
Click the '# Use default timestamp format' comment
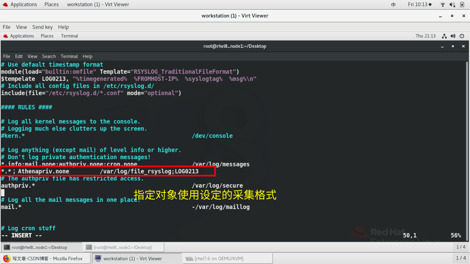52,65
